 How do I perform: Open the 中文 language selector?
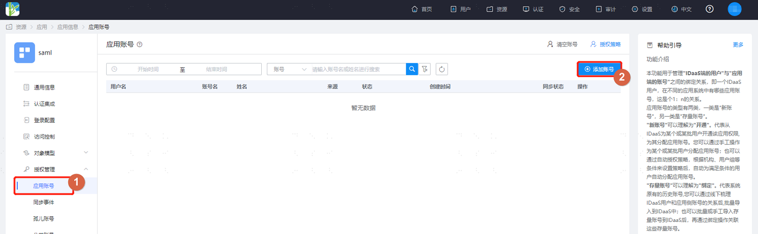pos(681,9)
